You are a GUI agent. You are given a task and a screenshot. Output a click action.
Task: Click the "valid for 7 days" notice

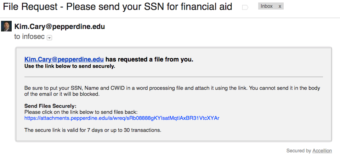click(x=93, y=130)
